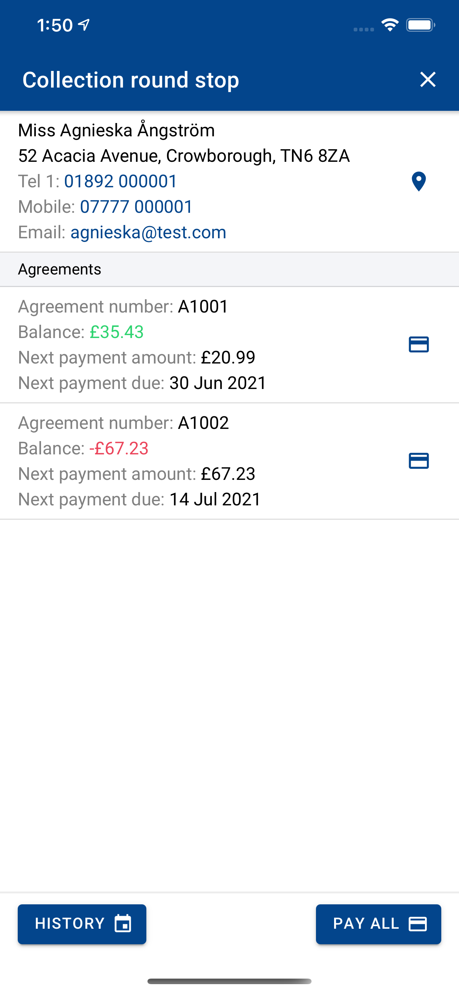Tap the calendar icon on History button
The width and height of the screenshot is (459, 993).
123,924
